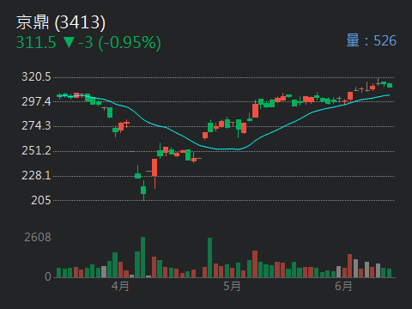Image resolution: width=412 pixels, height=309 pixels.
Task: Click the 274.3 price axis label
Action: pos(36,126)
